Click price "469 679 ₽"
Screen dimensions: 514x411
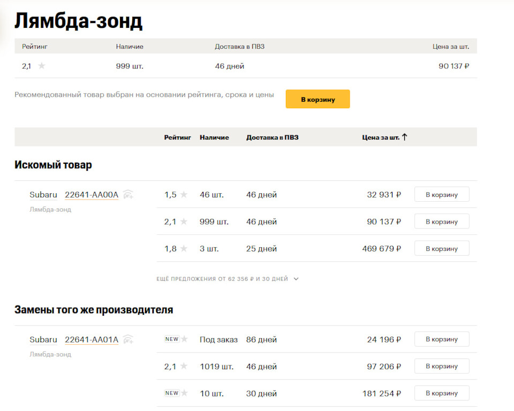(x=382, y=249)
